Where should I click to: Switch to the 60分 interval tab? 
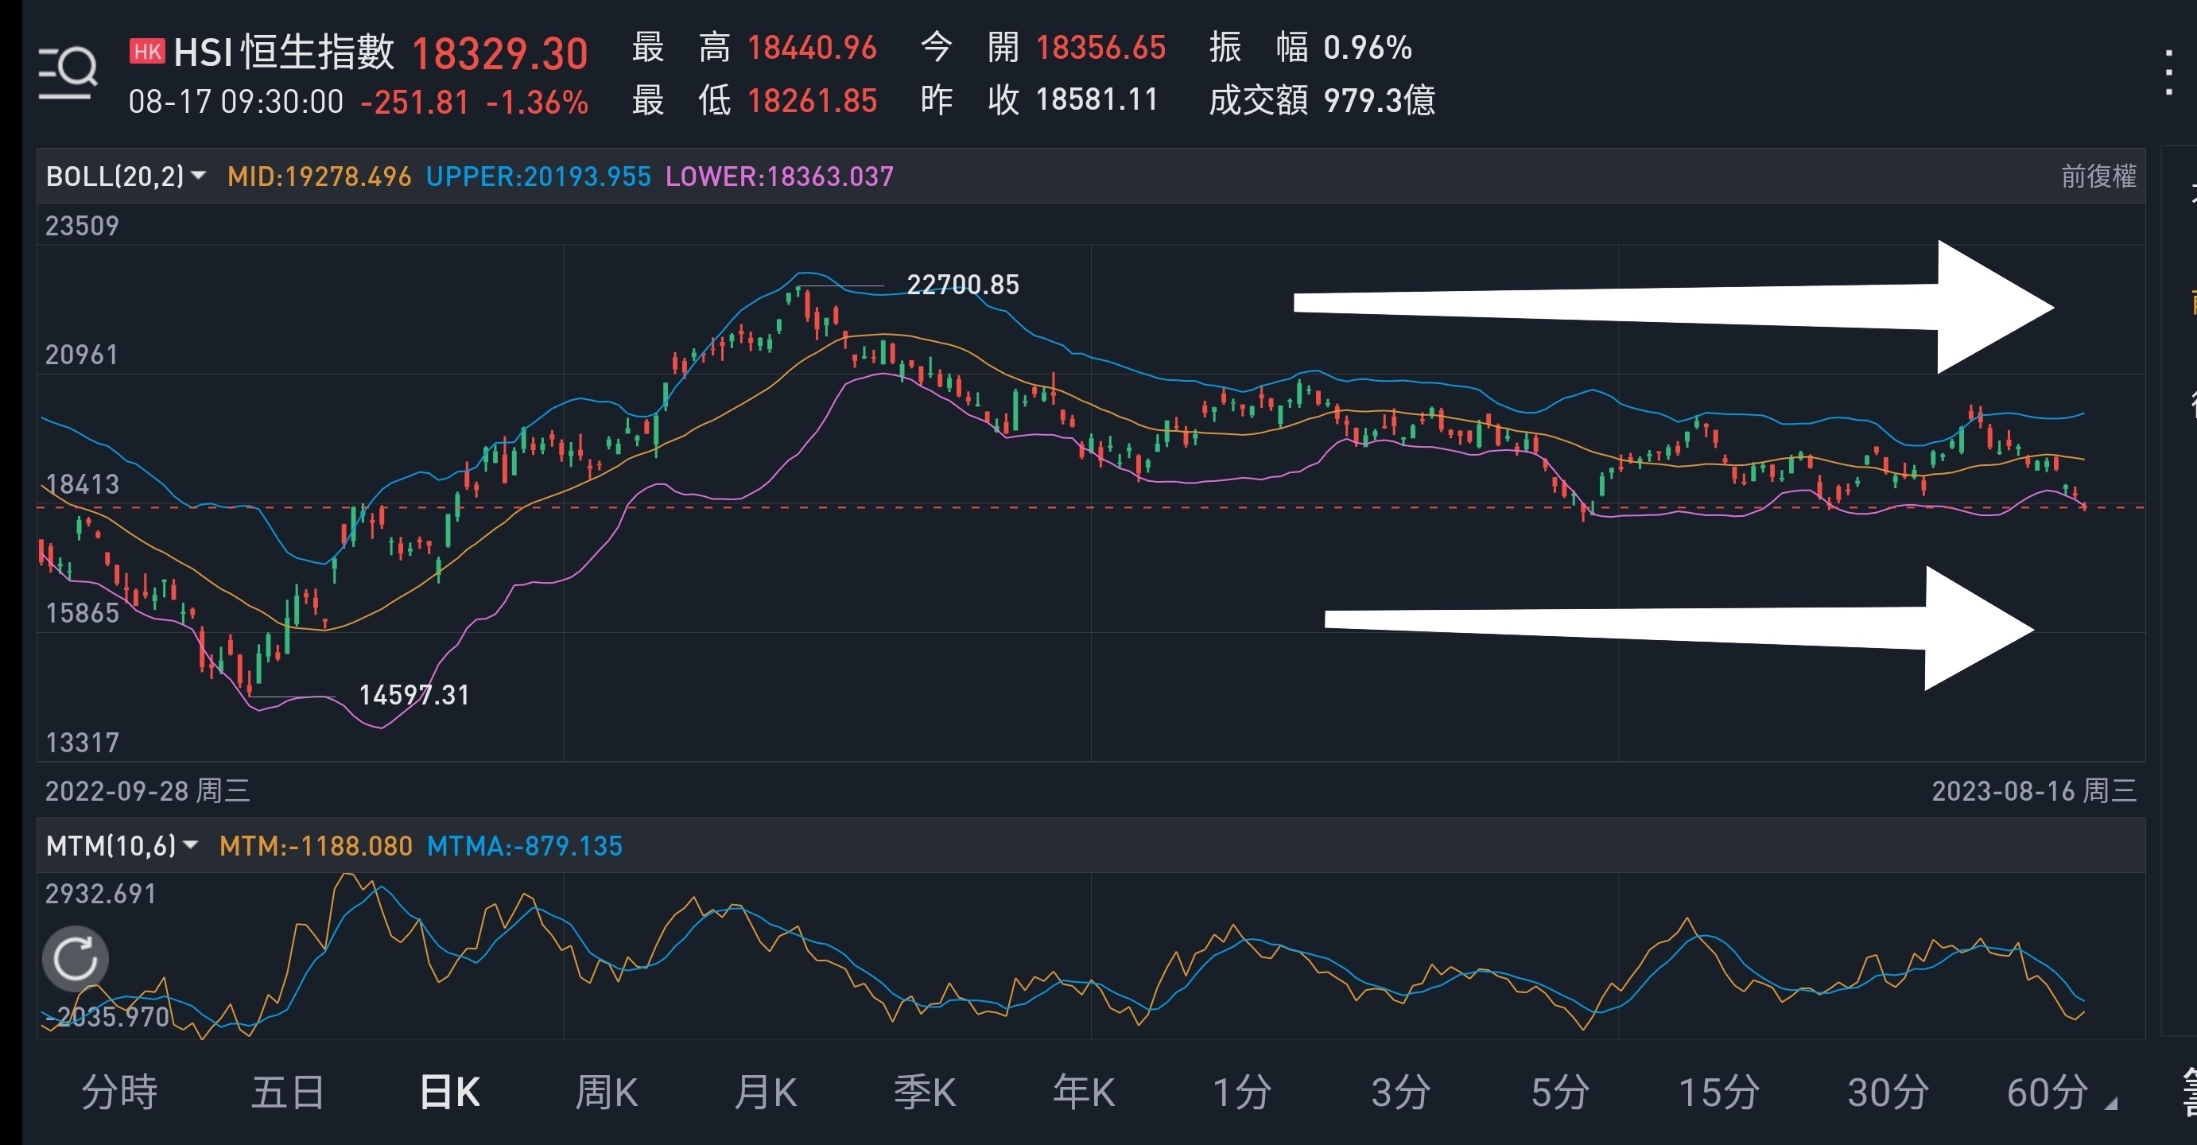pyautogui.click(x=2047, y=1093)
